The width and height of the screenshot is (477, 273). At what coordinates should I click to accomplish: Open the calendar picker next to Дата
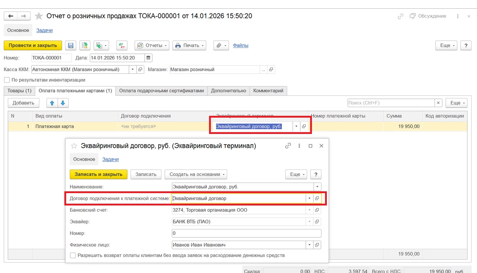[x=148, y=58]
